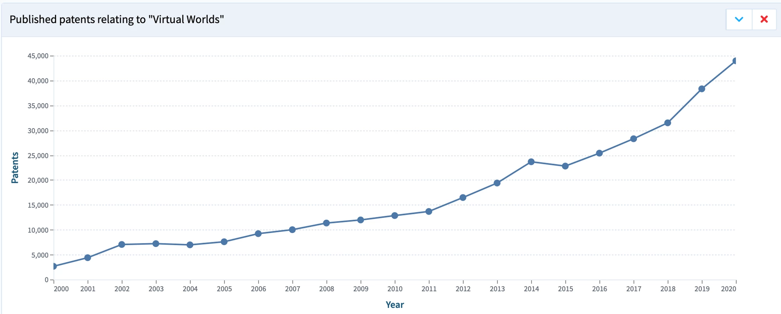Click the 35,000 y-axis label
Image resolution: width=781 pixels, height=314 pixels.
point(38,106)
